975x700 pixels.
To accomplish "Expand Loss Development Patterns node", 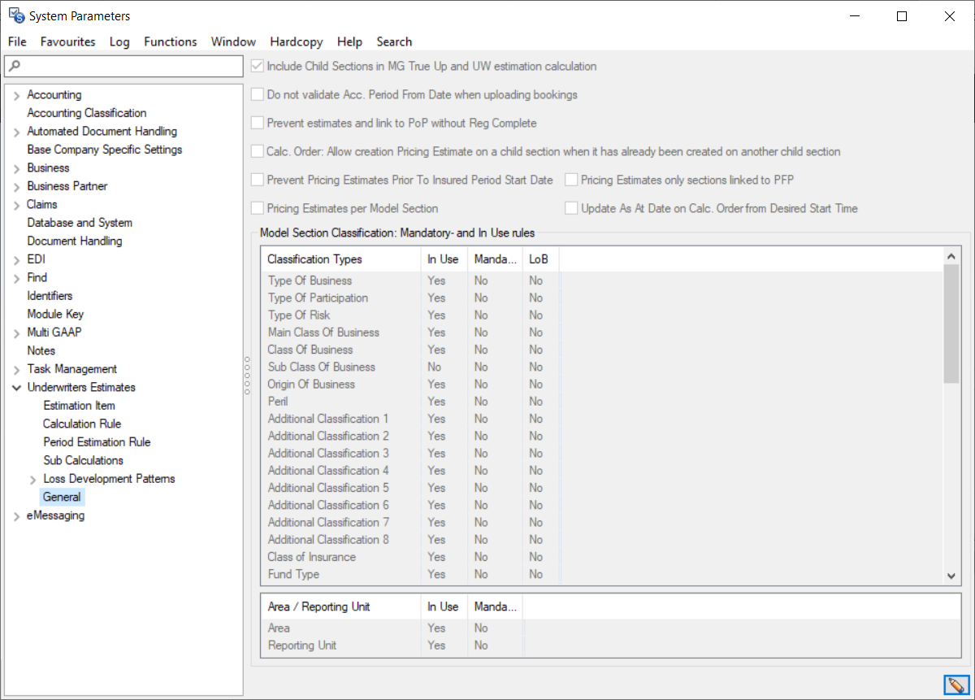I will 32,480.
